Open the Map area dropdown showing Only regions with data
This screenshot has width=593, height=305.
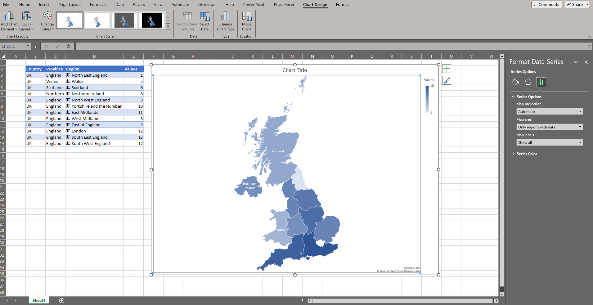[549, 127]
